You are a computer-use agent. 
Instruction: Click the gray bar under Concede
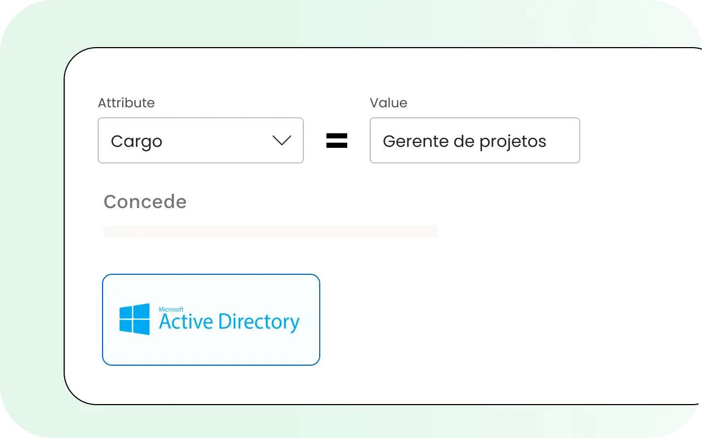tap(270, 232)
